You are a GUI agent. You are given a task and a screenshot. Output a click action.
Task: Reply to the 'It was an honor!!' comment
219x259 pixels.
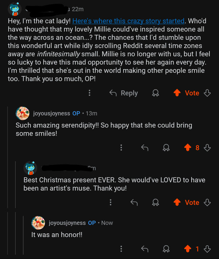(x=145, y=249)
